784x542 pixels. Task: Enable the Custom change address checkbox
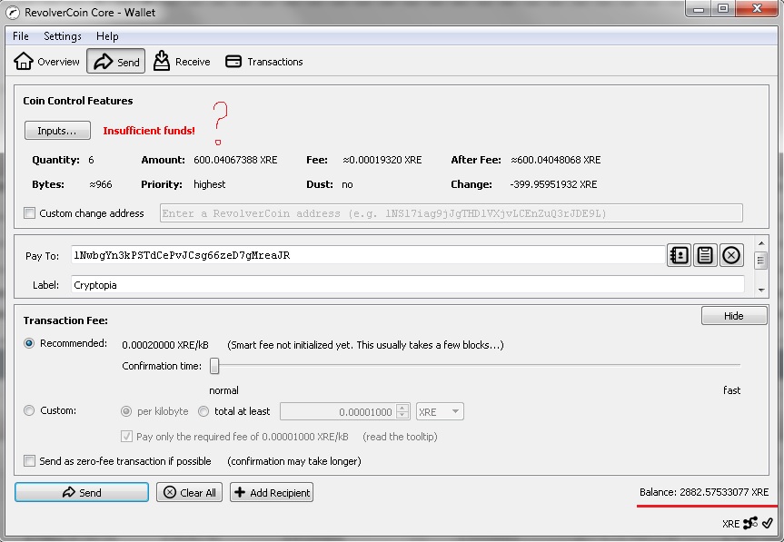coord(29,213)
